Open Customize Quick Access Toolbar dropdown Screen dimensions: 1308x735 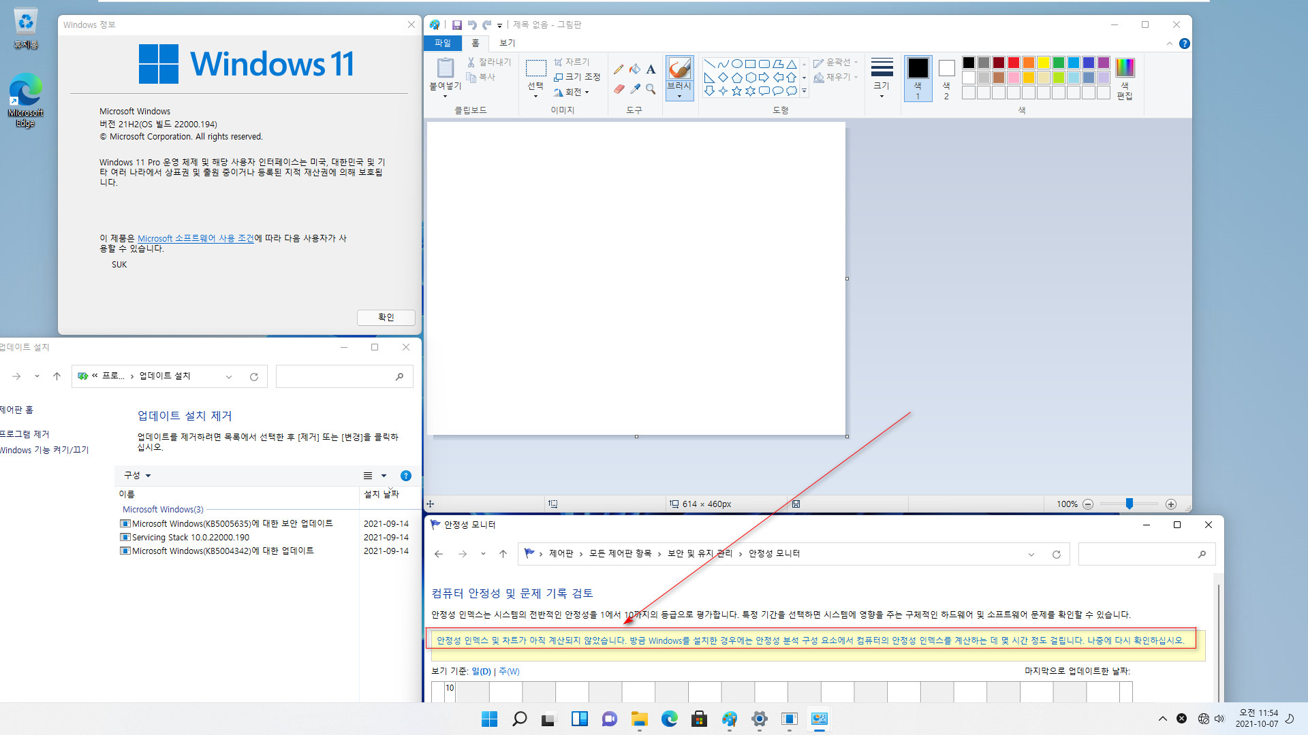[499, 26]
